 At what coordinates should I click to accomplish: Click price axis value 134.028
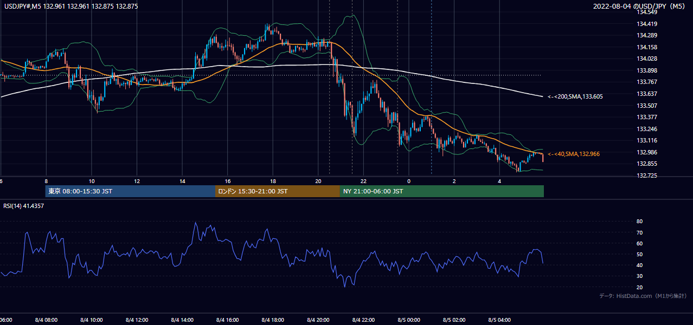pyautogui.click(x=646, y=59)
